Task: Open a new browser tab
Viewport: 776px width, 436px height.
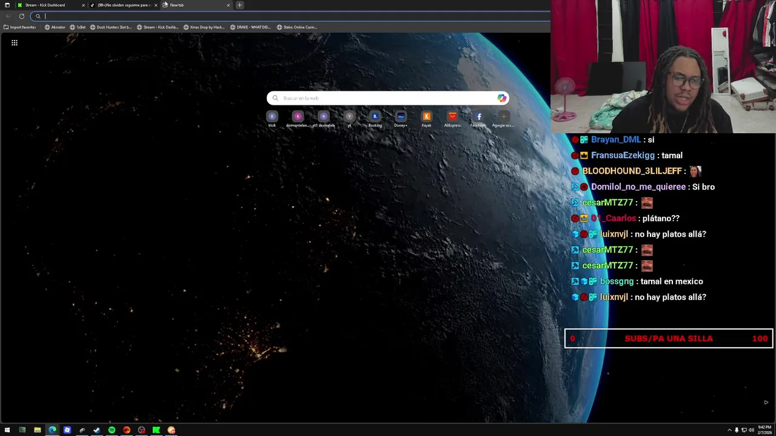Action: click(x=239, y=5)
